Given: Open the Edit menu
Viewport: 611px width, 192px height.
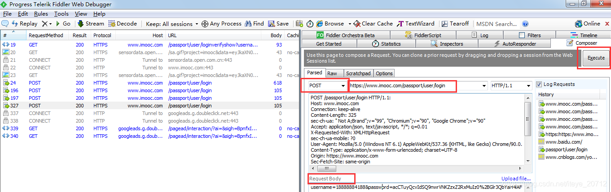Looking at the screenshot, I should [x=23, y=14].
